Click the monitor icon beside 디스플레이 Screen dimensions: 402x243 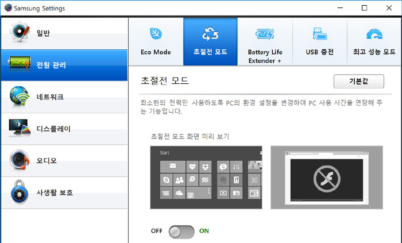pyautogui.click(x=20, y=128)
